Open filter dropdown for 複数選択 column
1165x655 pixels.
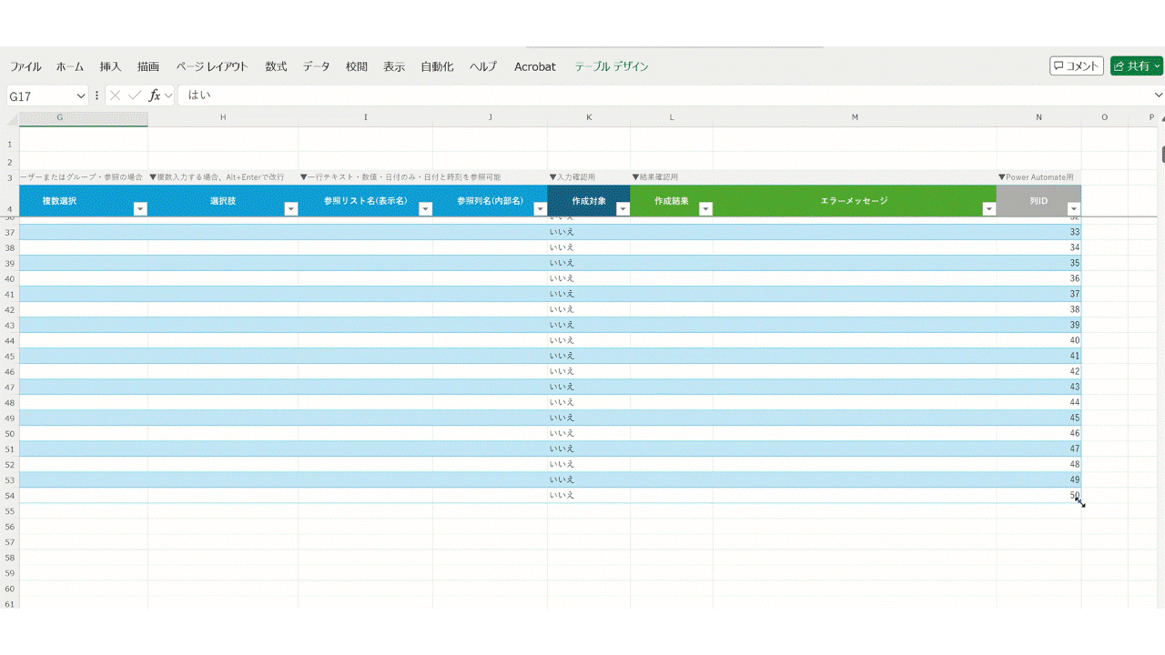pos(140,209)
